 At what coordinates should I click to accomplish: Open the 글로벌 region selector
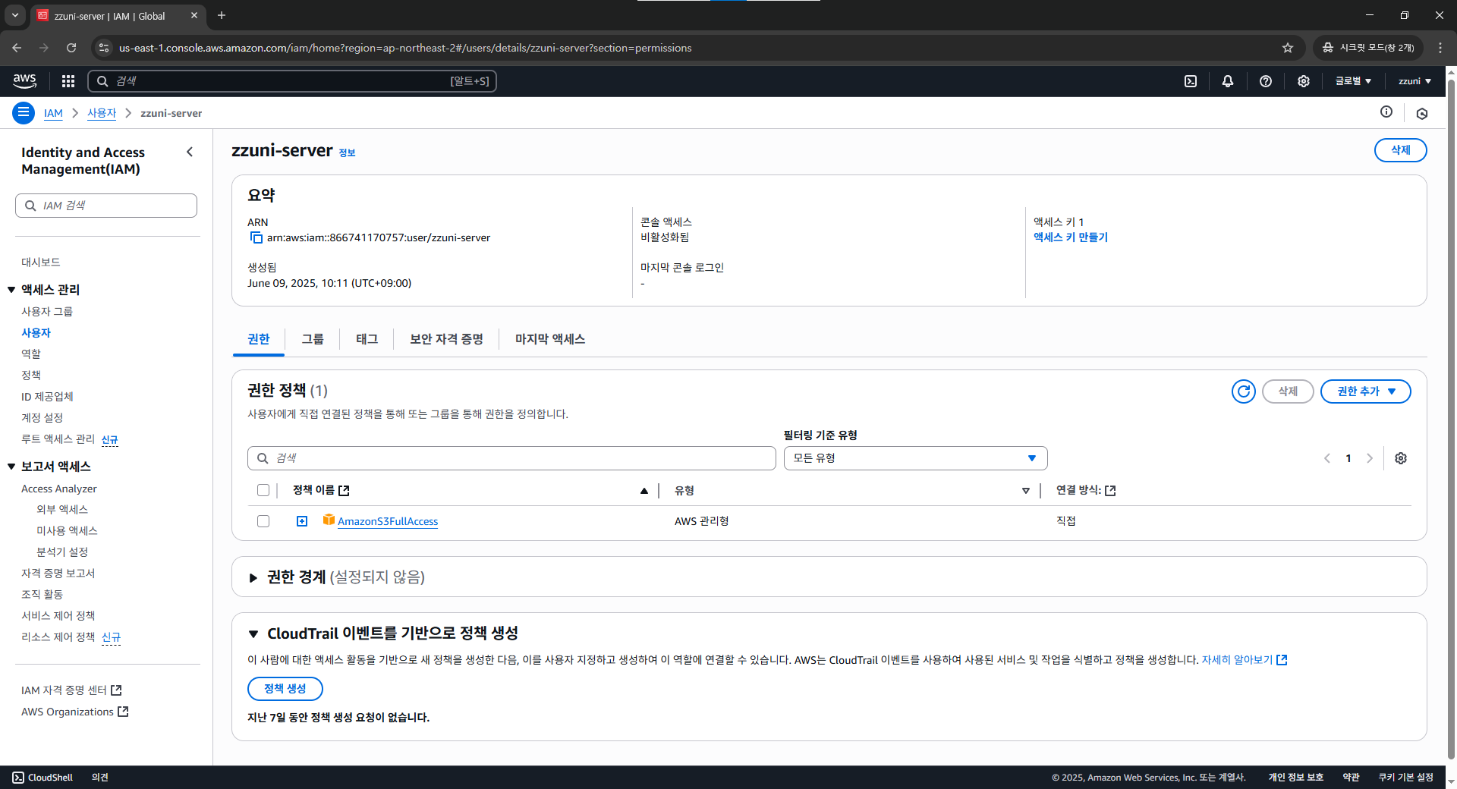[x=1353, y=81]
